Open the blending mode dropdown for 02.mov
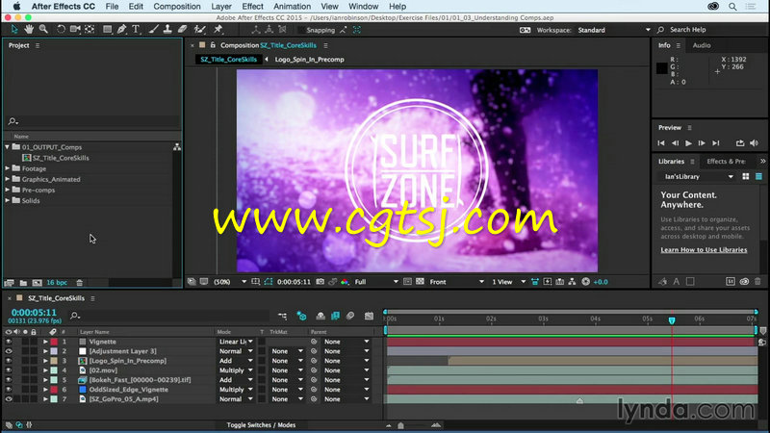Screen dimensions: 770x433 (x=236, y=370)
